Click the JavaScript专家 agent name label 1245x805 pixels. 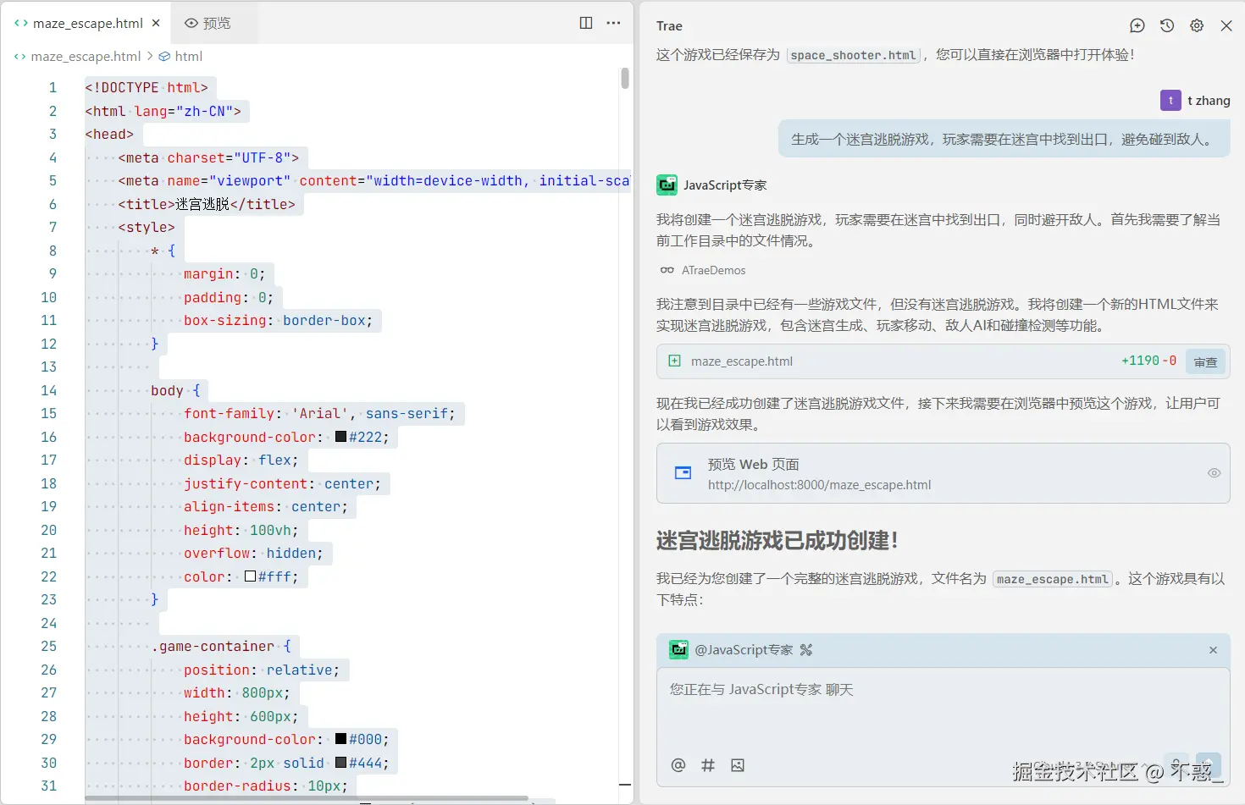pos(725,185)
